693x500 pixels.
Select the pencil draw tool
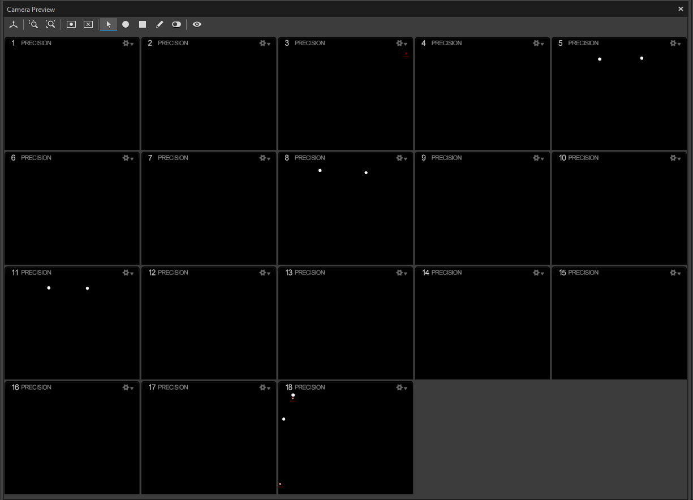[x=160, y=24]
